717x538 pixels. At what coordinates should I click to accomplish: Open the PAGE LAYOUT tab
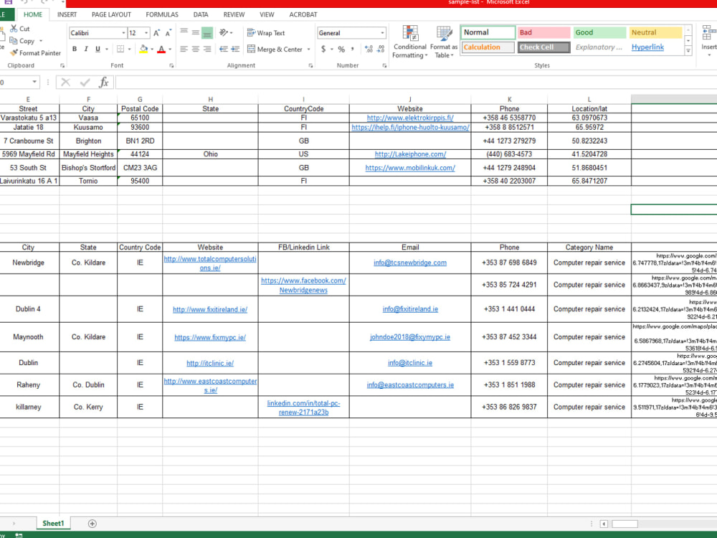tap(111, 14)
